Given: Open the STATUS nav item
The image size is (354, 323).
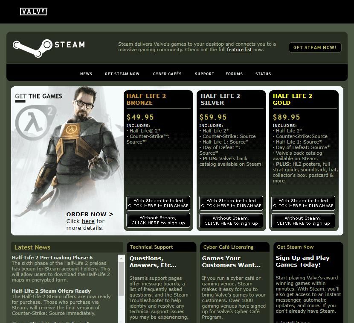Looking at the screenshot, I should point(263,74).
